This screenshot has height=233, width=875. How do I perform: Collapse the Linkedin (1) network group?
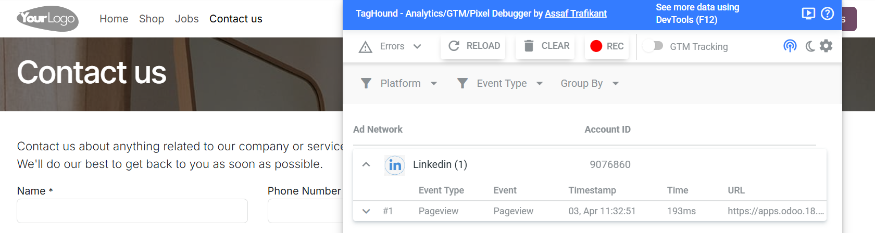(366, 164)
